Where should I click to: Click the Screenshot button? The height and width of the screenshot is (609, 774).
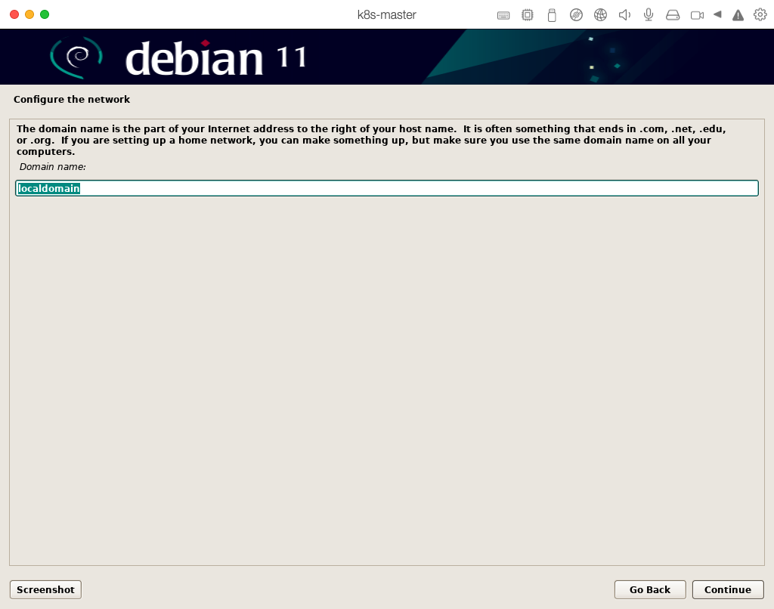[45, 590]
